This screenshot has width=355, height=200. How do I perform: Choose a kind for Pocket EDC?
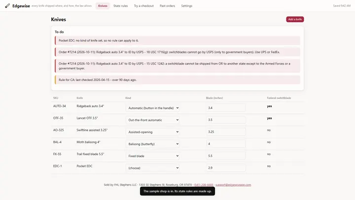click(x=152, y=168)
